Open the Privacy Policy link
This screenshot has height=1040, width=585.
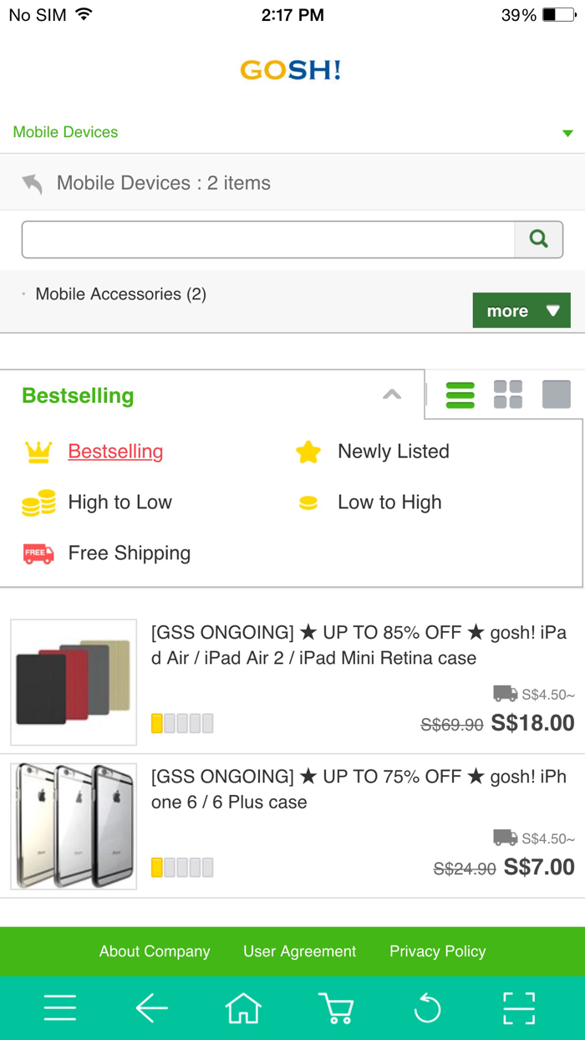tap(437, 951)
